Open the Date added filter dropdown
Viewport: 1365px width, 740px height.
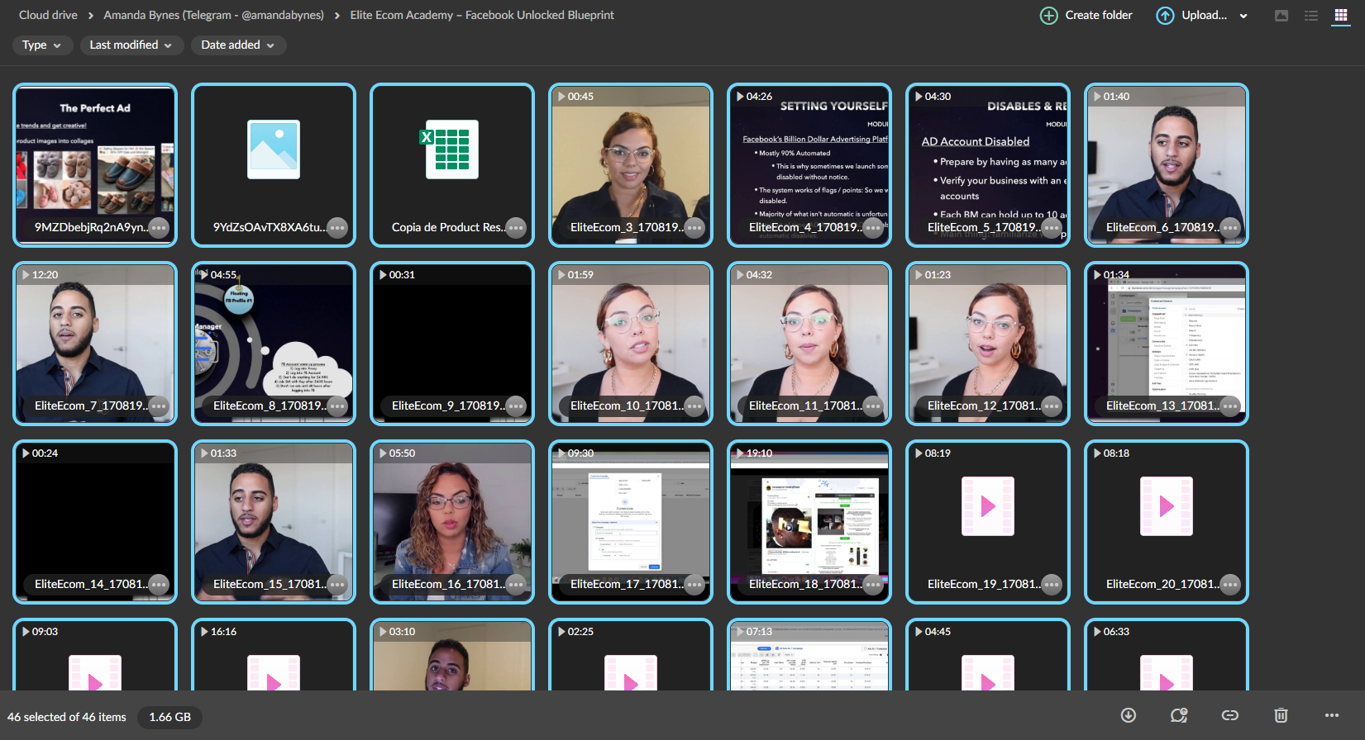(238, 45)
